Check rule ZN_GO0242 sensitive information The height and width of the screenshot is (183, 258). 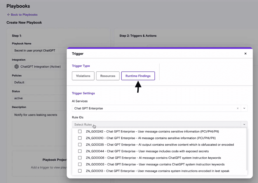80,131
